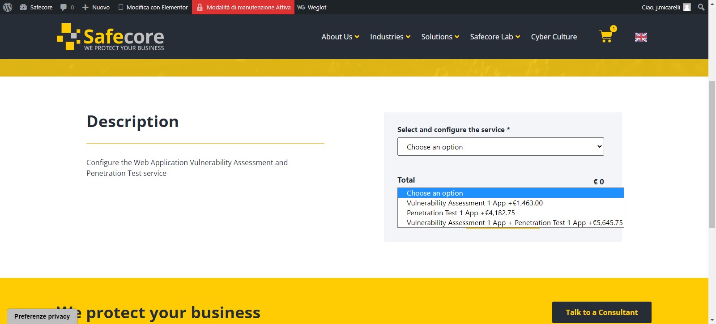Click the UK flag language switcher
This screenshot has height=324, width=716.
pyautogui.click(x=641, y=37)
